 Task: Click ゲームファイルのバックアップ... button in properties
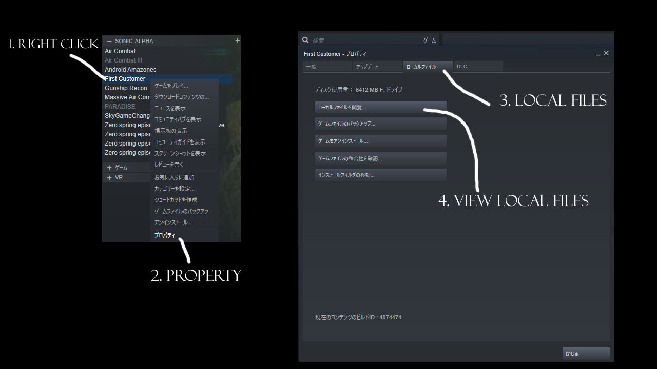click(381, 124)
